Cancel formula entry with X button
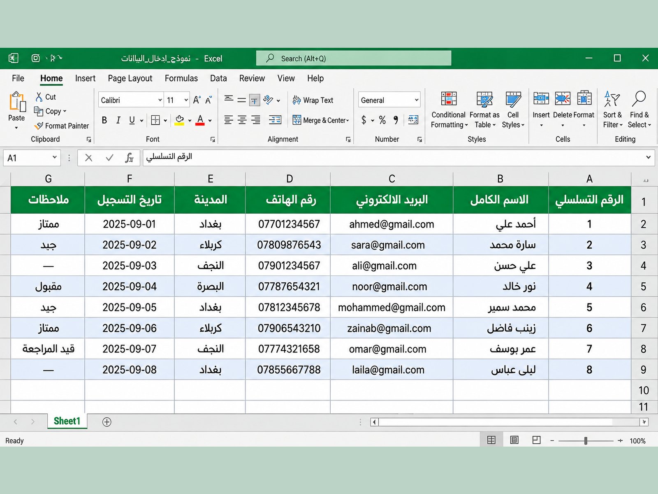 click(88, 158)
